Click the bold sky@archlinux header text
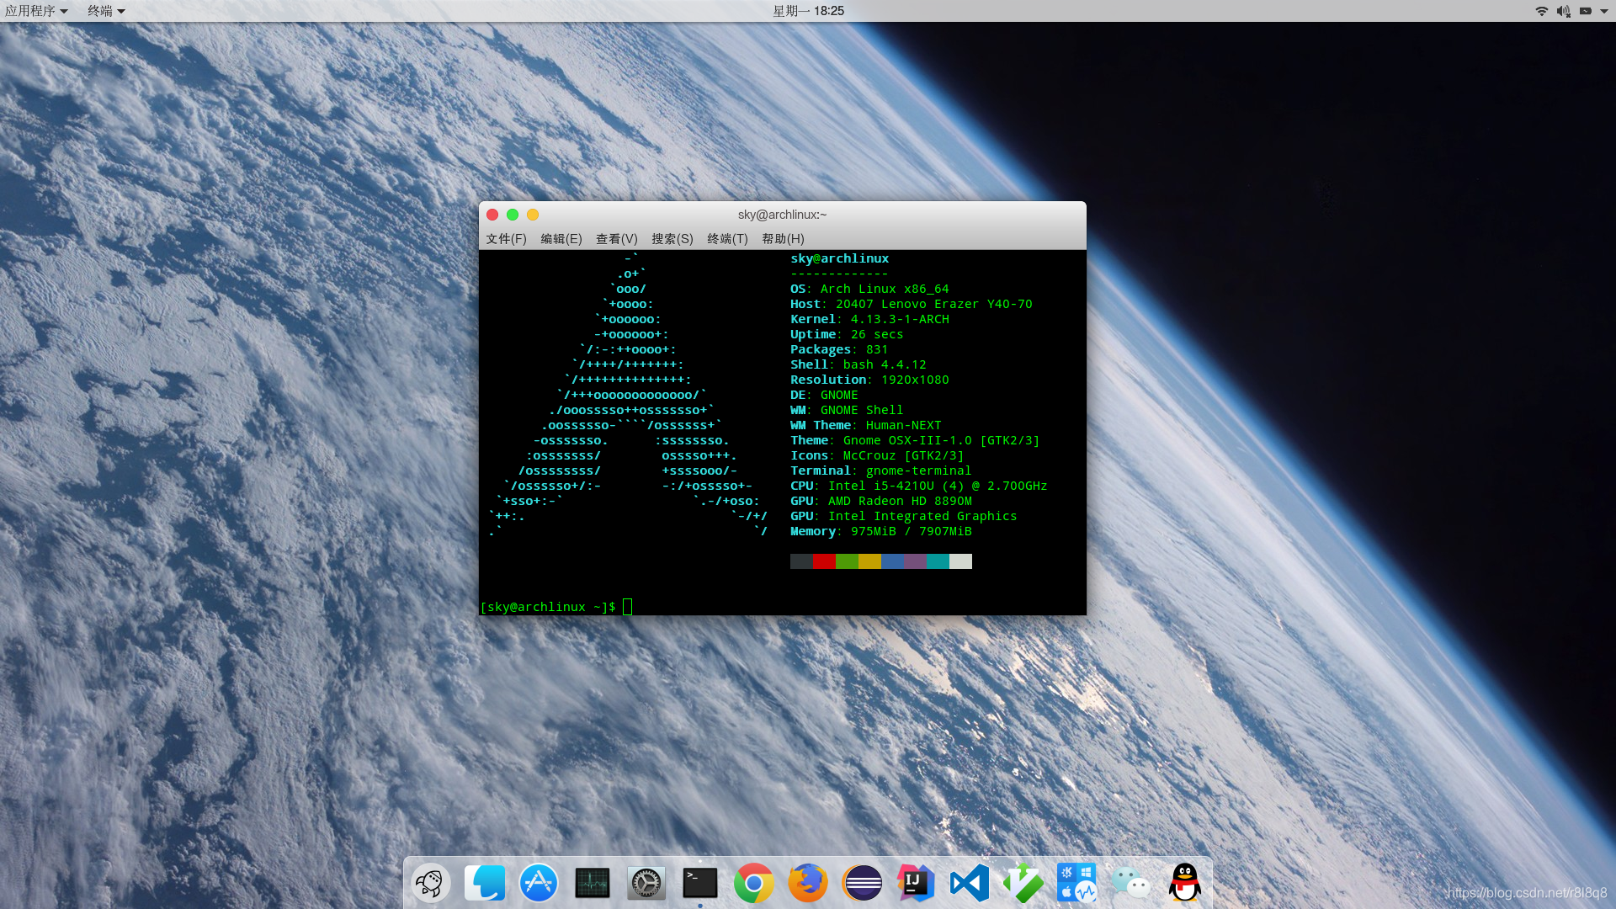Screen dimensions: 1616x909 pyautogui.click(x=839, y=258)
